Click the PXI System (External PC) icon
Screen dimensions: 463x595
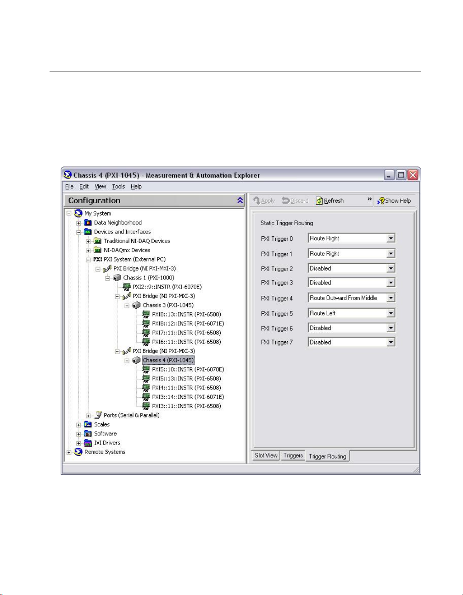point(97,260)
